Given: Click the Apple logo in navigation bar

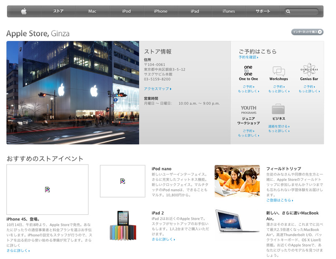Looking at the screenshot, I should pyautogui.click(x=24, y=11).
